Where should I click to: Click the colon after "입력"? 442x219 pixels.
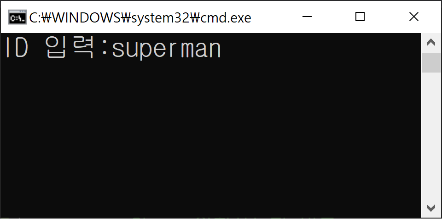point(105,48)
